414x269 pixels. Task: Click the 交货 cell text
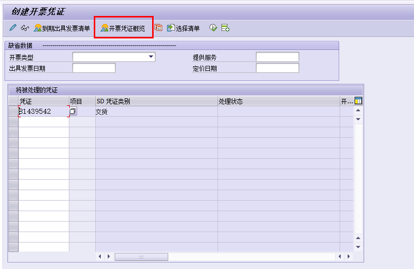tap(102, 112)
